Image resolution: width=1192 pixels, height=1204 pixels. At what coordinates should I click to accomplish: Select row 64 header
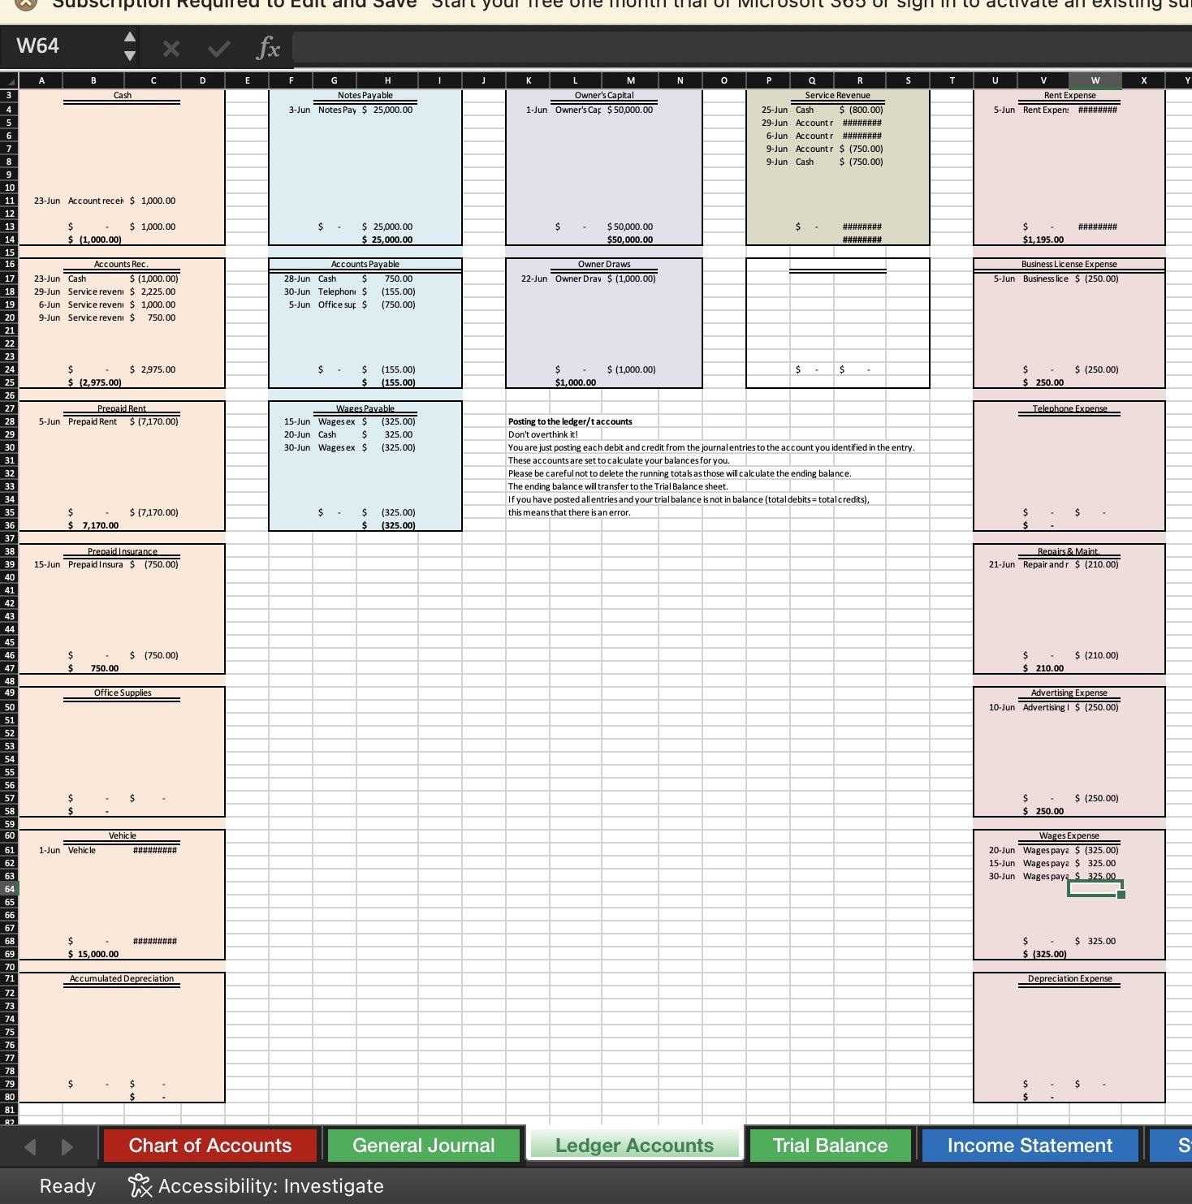11,889
